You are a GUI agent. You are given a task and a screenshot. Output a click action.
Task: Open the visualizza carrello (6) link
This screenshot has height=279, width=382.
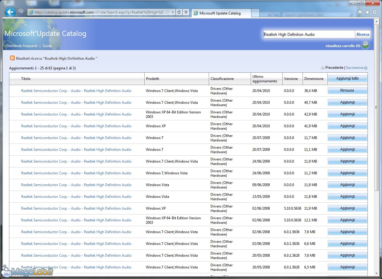pos(343,46)
